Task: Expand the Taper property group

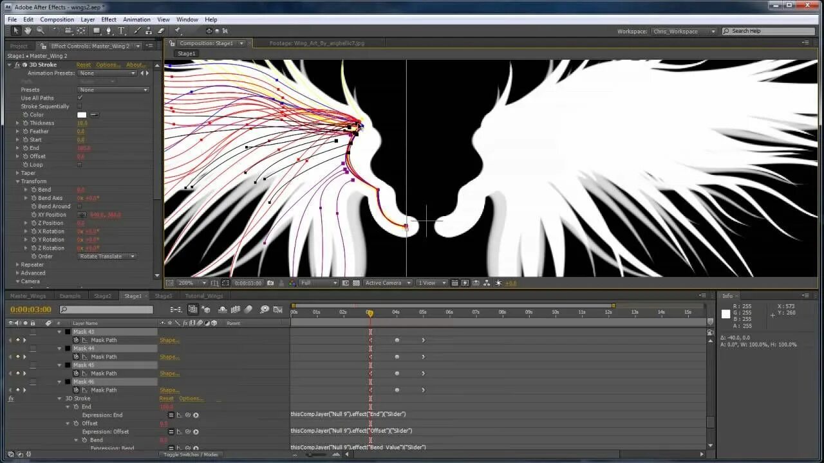Action: click(x=17, y=173)
